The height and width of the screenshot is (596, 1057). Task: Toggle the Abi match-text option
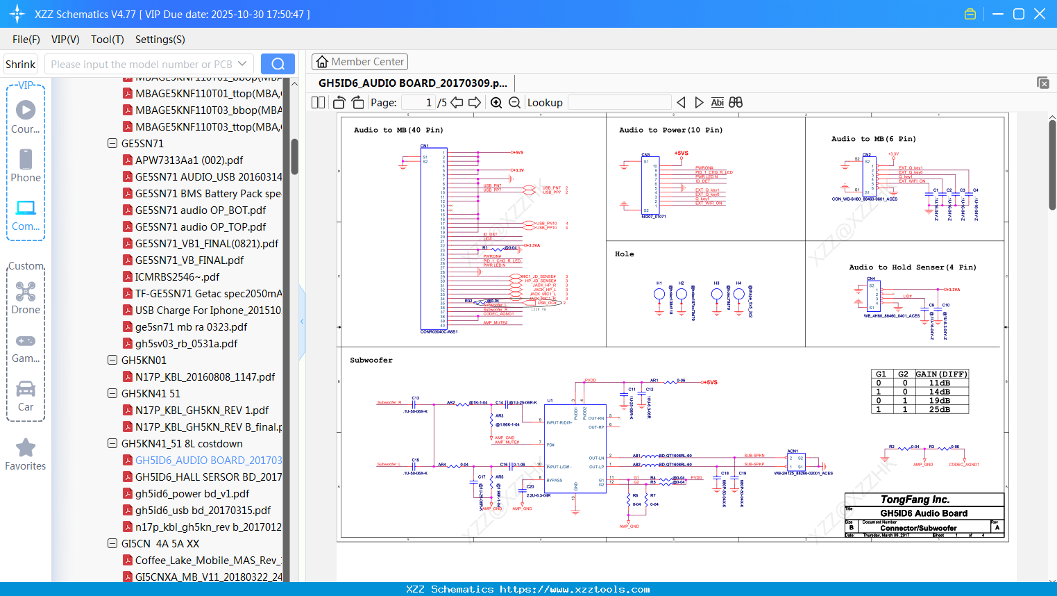717,103
